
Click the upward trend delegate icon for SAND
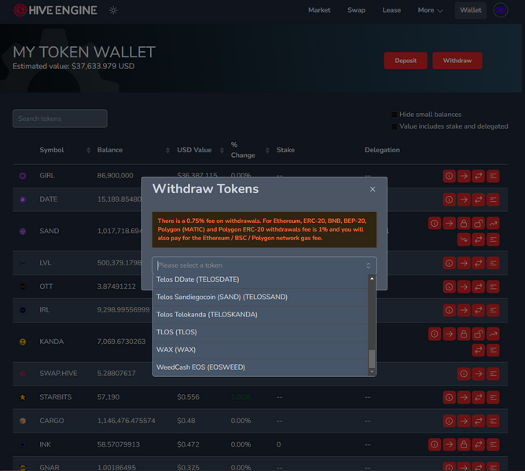coord(494,223)
